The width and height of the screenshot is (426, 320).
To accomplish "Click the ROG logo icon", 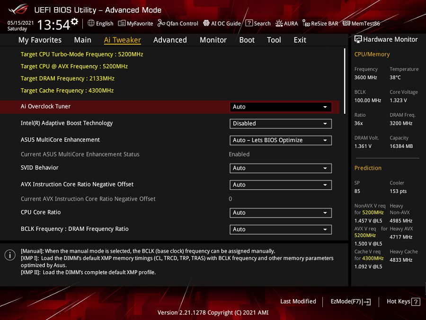I will pos(18,9).
